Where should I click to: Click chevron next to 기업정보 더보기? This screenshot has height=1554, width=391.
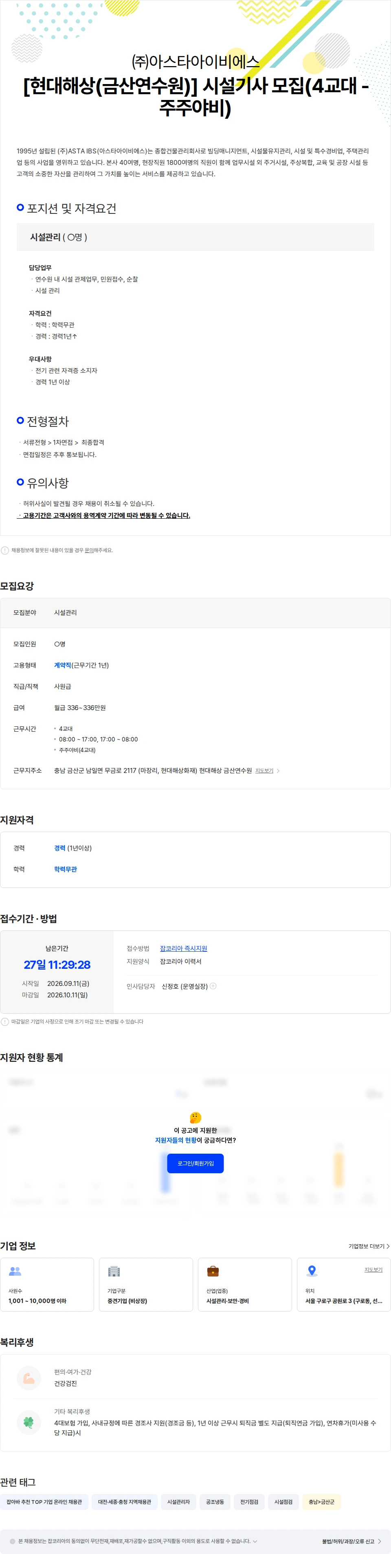[x=387, y=1246]
